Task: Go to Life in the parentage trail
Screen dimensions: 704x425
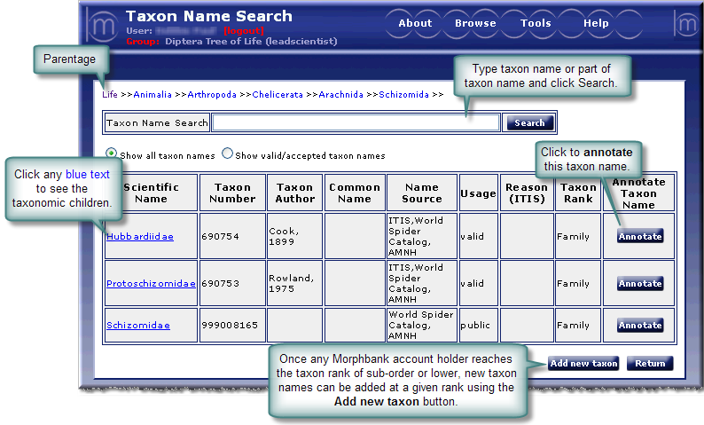Action: point(110,94)
